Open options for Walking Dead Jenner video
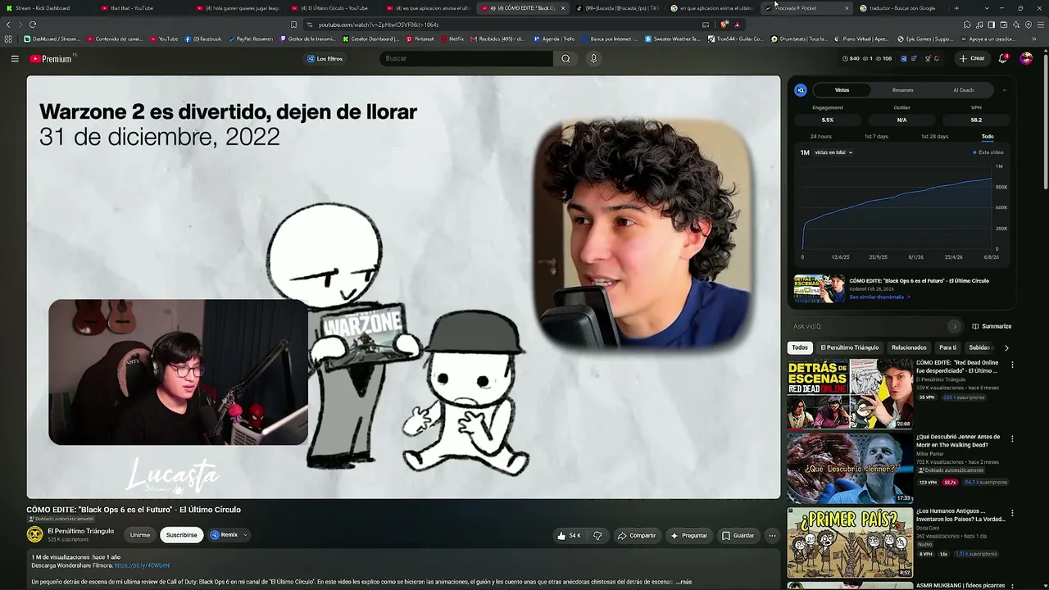Image resolution: width=1049 pixels, height=590 pixels. (1012, 439)
